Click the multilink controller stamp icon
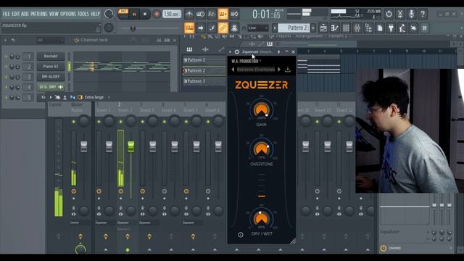 click(x=234, y=28)
